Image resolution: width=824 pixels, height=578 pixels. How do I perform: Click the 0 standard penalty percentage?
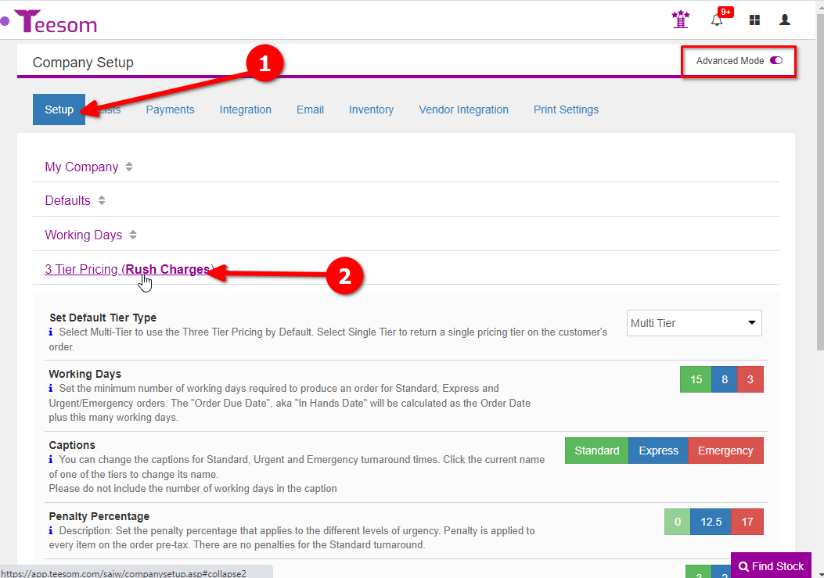pos(678,522)
